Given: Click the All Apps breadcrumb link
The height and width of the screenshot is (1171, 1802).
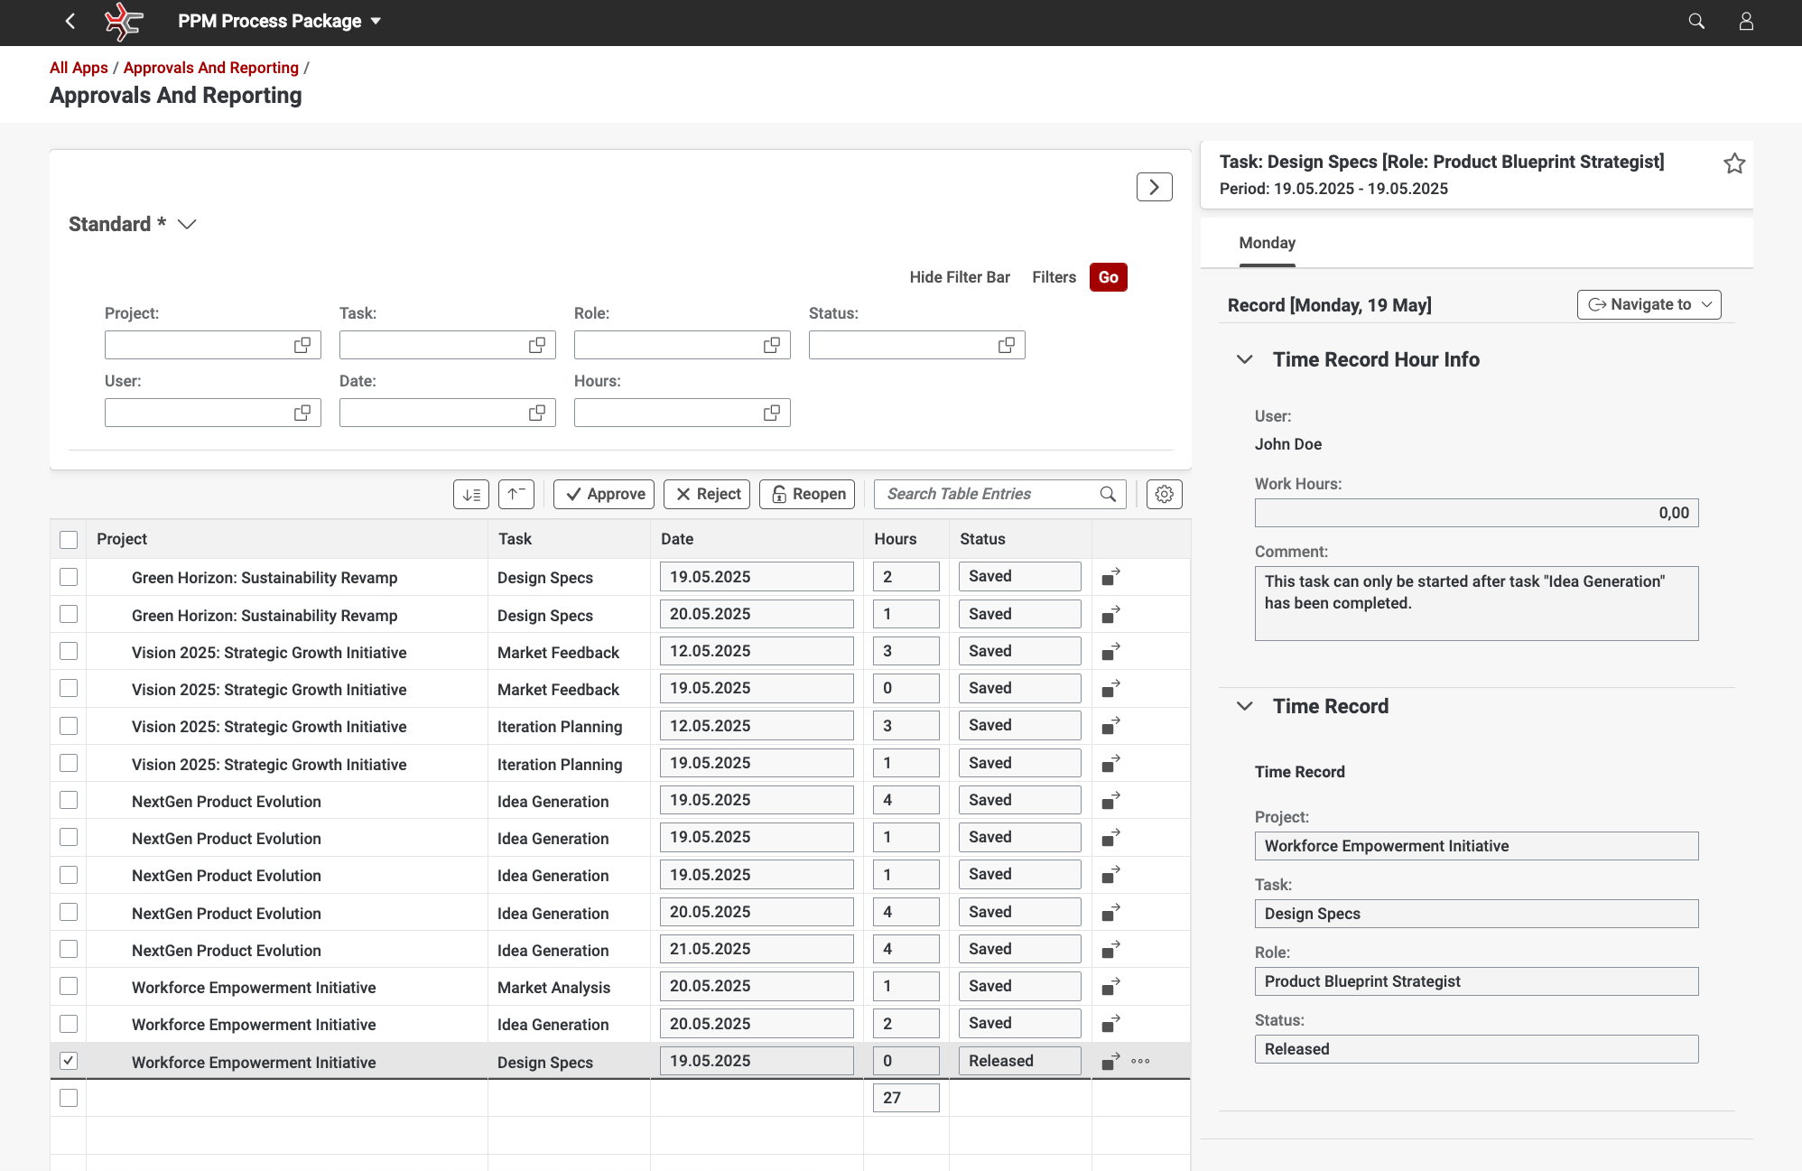Looking at the screenshot, I should tap(79, 68).
